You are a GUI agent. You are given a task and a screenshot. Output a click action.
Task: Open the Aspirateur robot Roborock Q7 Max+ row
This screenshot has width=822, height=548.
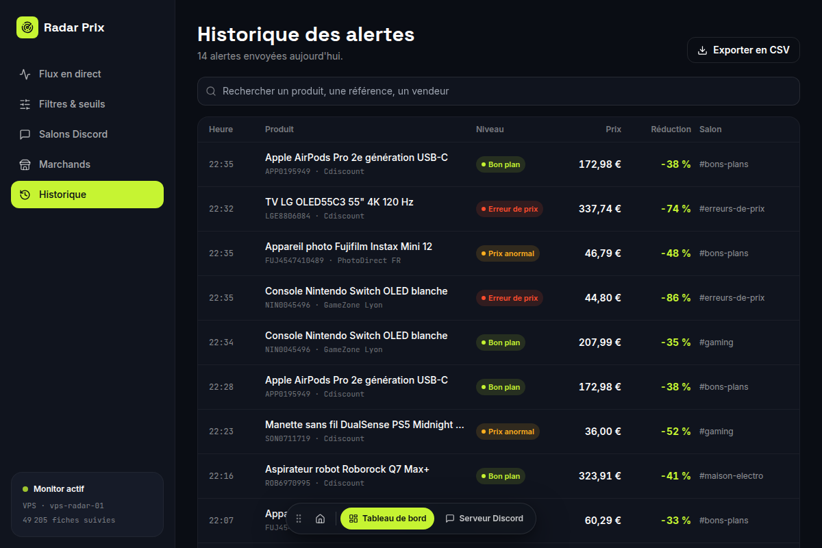tap(499, 476)
